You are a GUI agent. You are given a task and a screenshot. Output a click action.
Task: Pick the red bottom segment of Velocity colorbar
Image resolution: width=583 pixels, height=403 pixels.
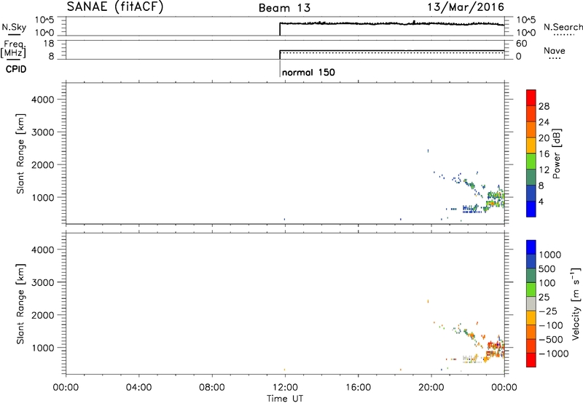point(531,360)
